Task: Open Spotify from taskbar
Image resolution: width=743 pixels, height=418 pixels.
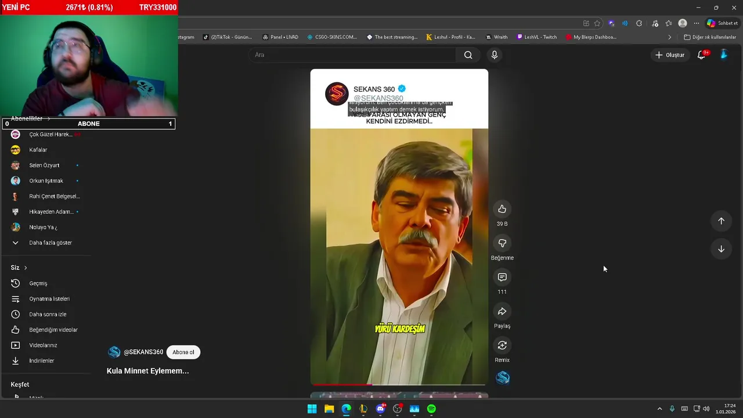Action: (431, 409)
